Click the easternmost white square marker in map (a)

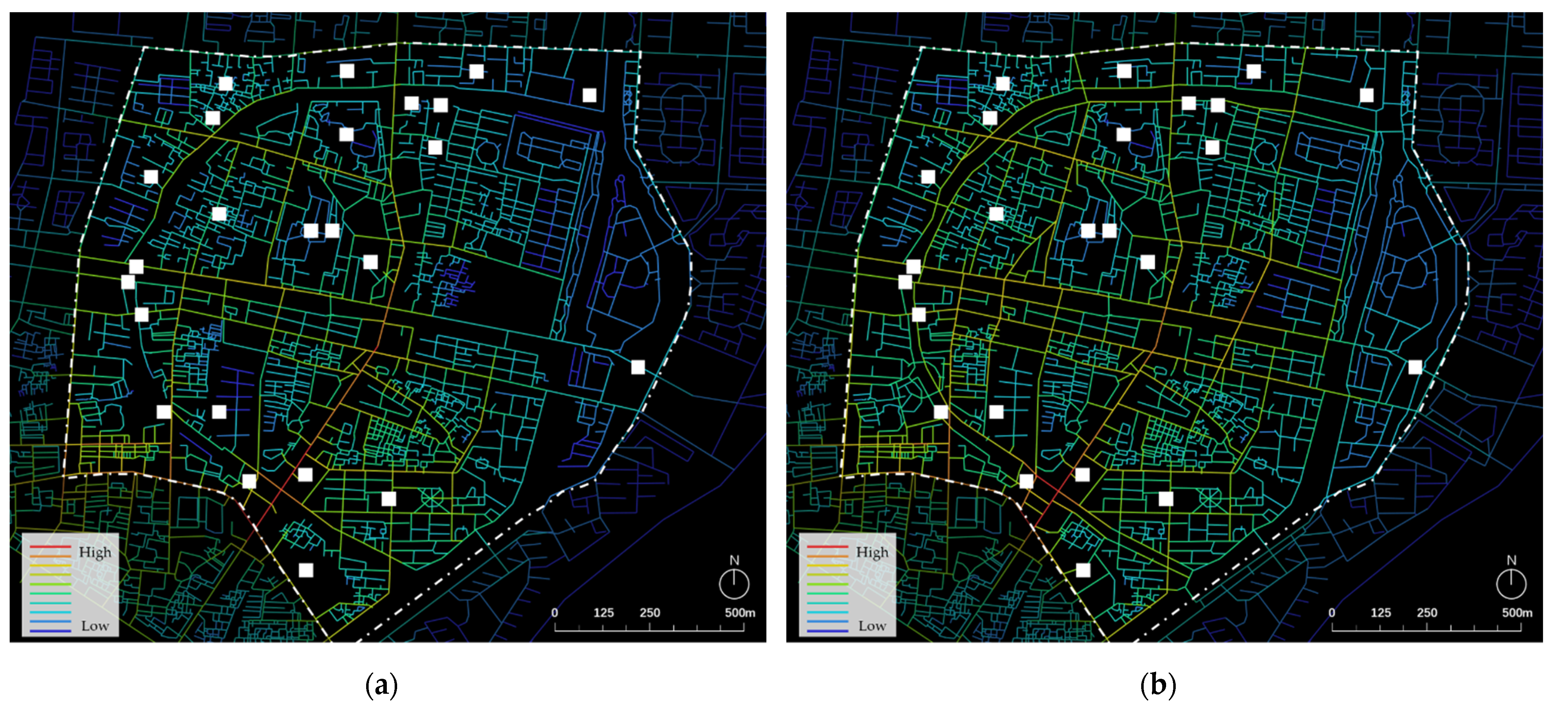click(638, 367)
